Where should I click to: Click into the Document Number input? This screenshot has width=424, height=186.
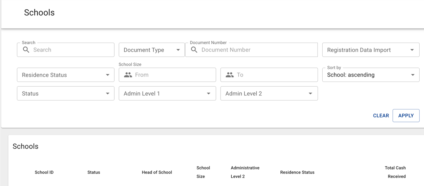258,50
